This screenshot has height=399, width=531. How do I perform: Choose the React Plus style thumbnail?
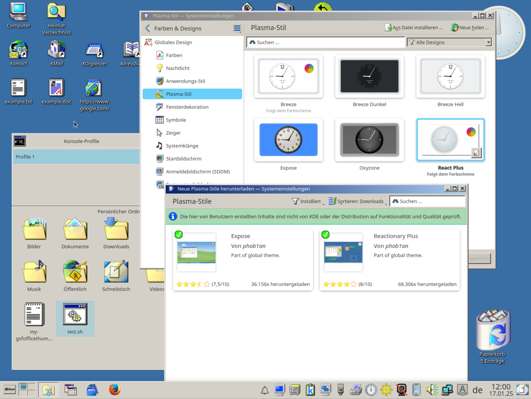pyautogui.click(x=450, y=140)
